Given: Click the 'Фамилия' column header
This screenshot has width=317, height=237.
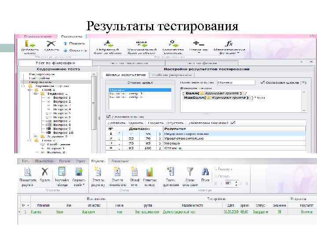Looking at the screenshot, I should [43, 205].
